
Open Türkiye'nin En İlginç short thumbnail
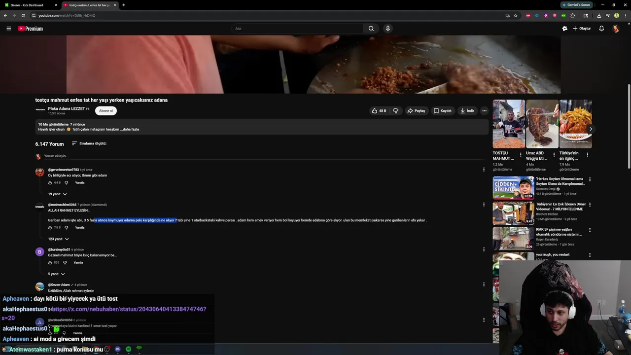coord(575,124)
